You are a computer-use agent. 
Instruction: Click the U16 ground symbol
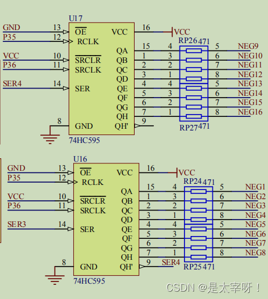pyautogui.click(x=55, y=280)
